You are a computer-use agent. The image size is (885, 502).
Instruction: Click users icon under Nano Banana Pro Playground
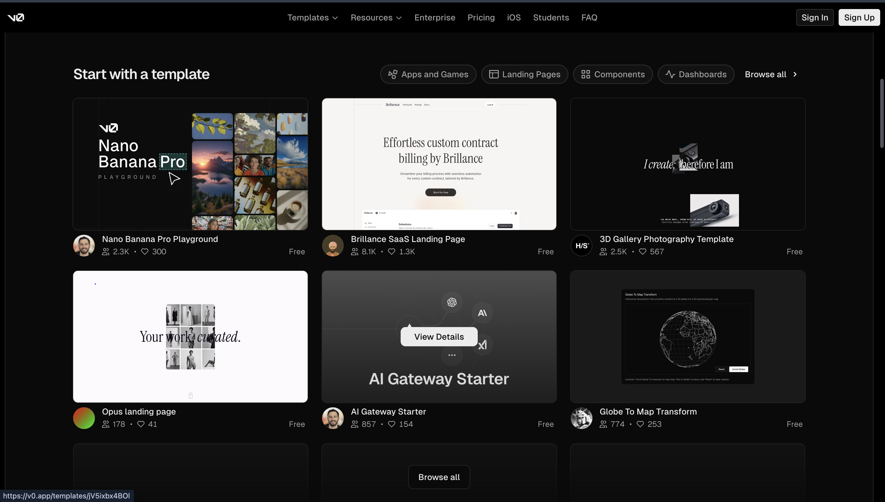[x=106, y=252]
